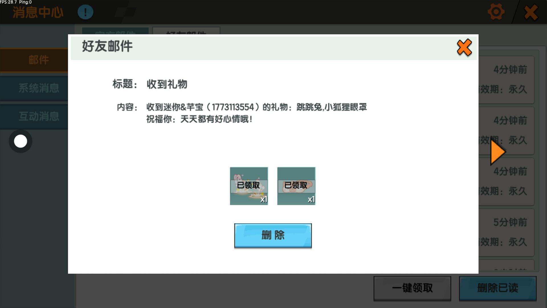Screen dimensions: 547x308
Task: Click the fox eye mask gift thumbnail
Action: pos(296,186)
